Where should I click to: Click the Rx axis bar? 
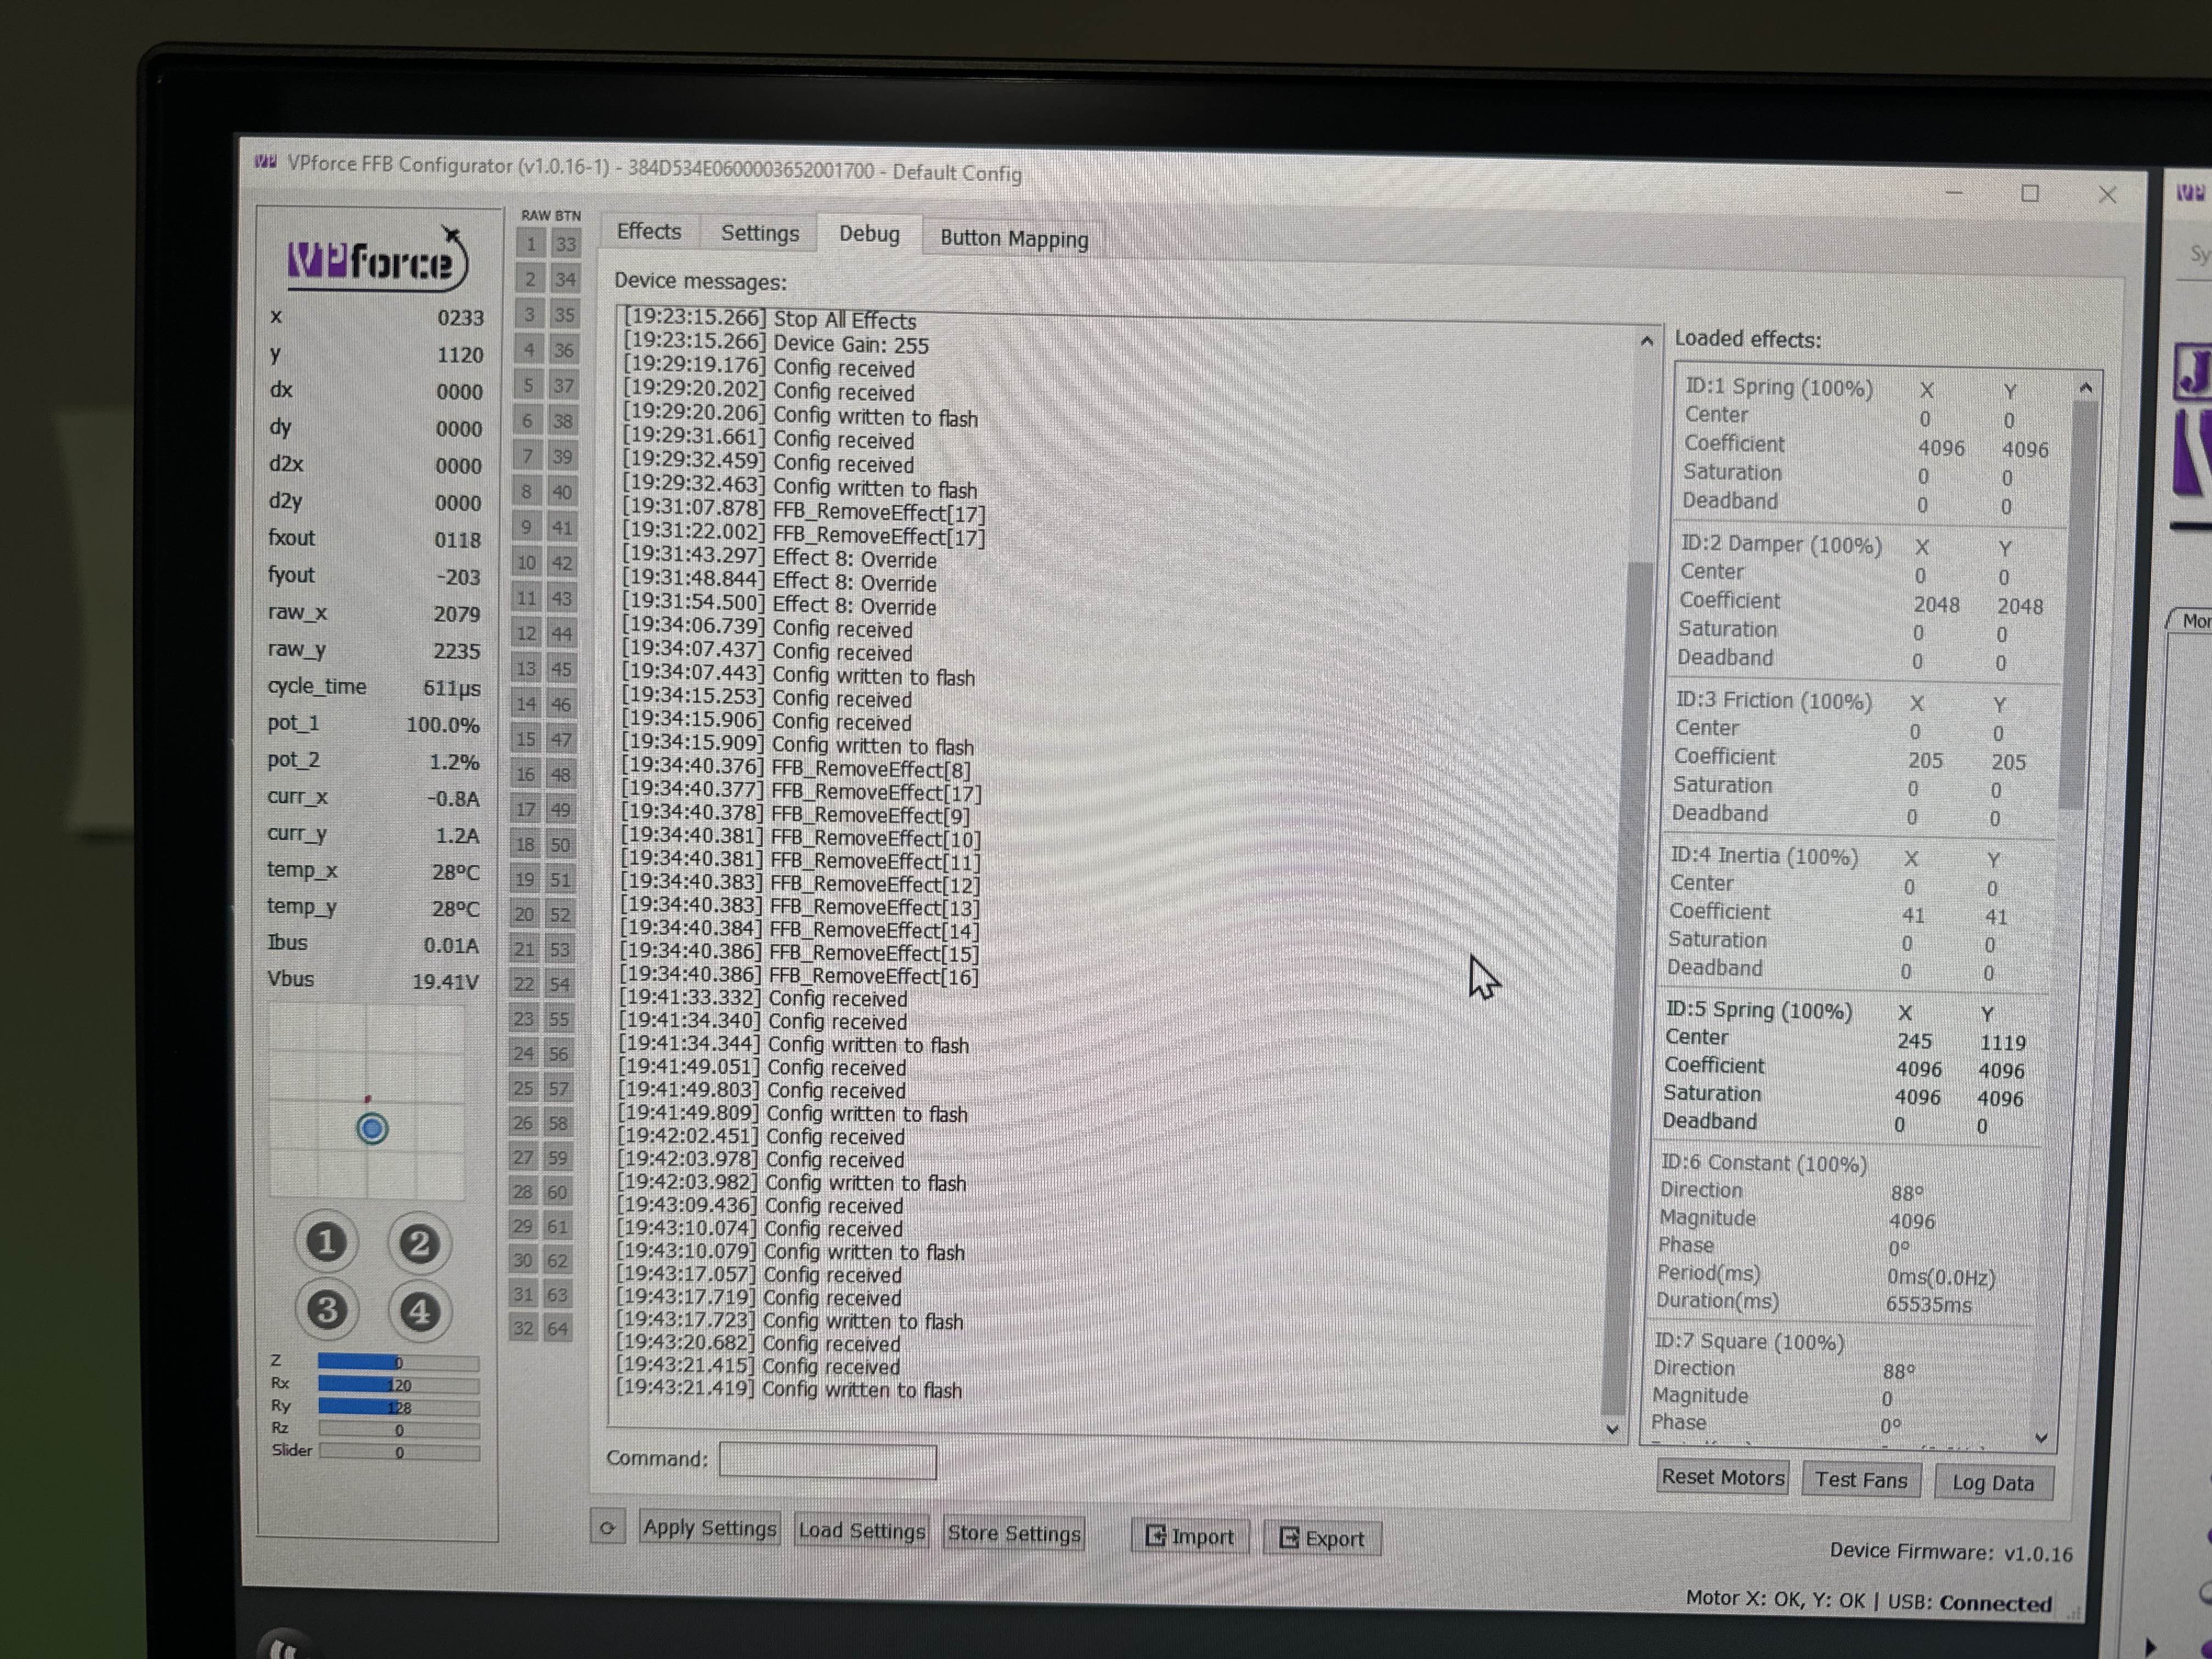click(x=398, y=1385)
